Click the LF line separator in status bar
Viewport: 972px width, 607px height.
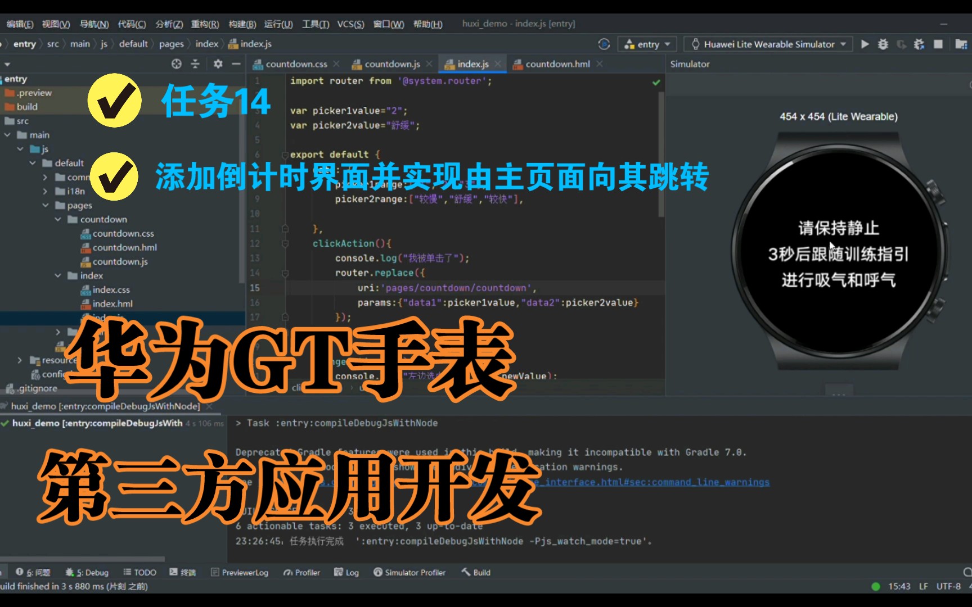coord(923,586)
